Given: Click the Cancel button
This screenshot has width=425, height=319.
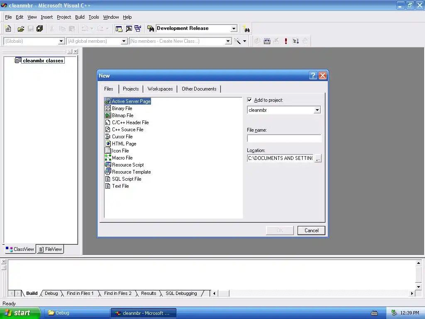Looking at the screenshot, I should tap(311, 230).
